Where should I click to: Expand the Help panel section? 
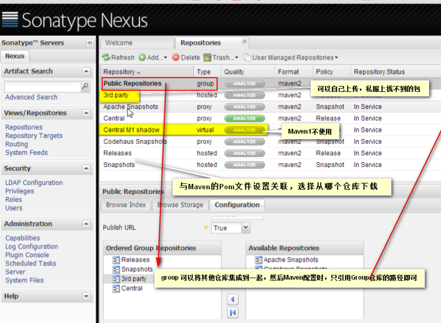click(x=86, y=296)
